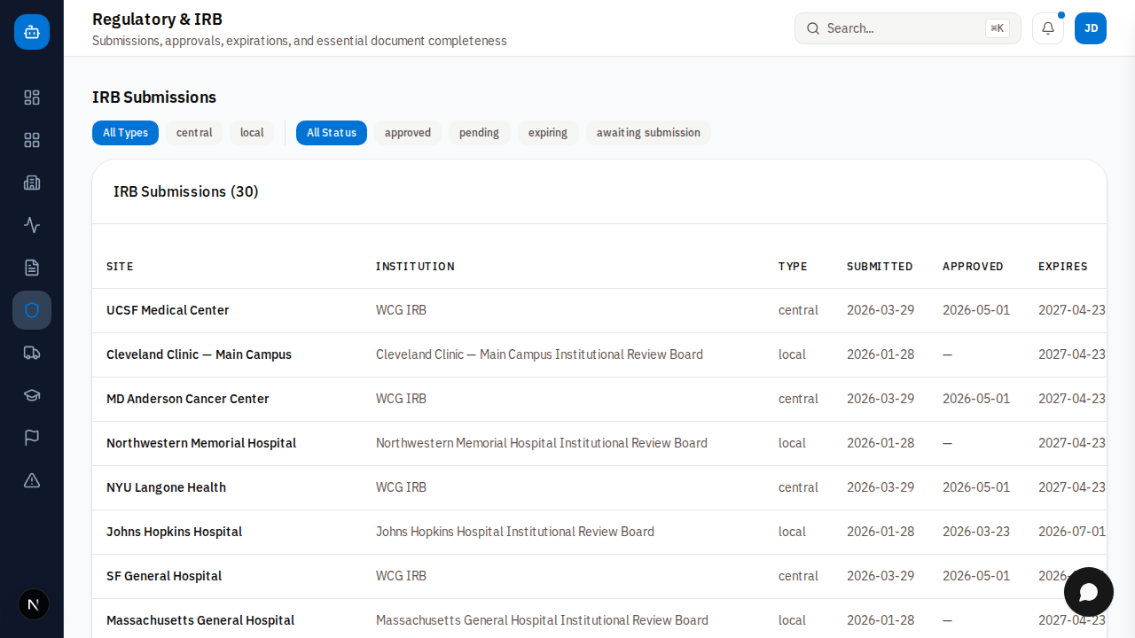Select the shield regulatory sidebar icon
The height and width of the screenshot is (638, 1135).
click(32, 310)
